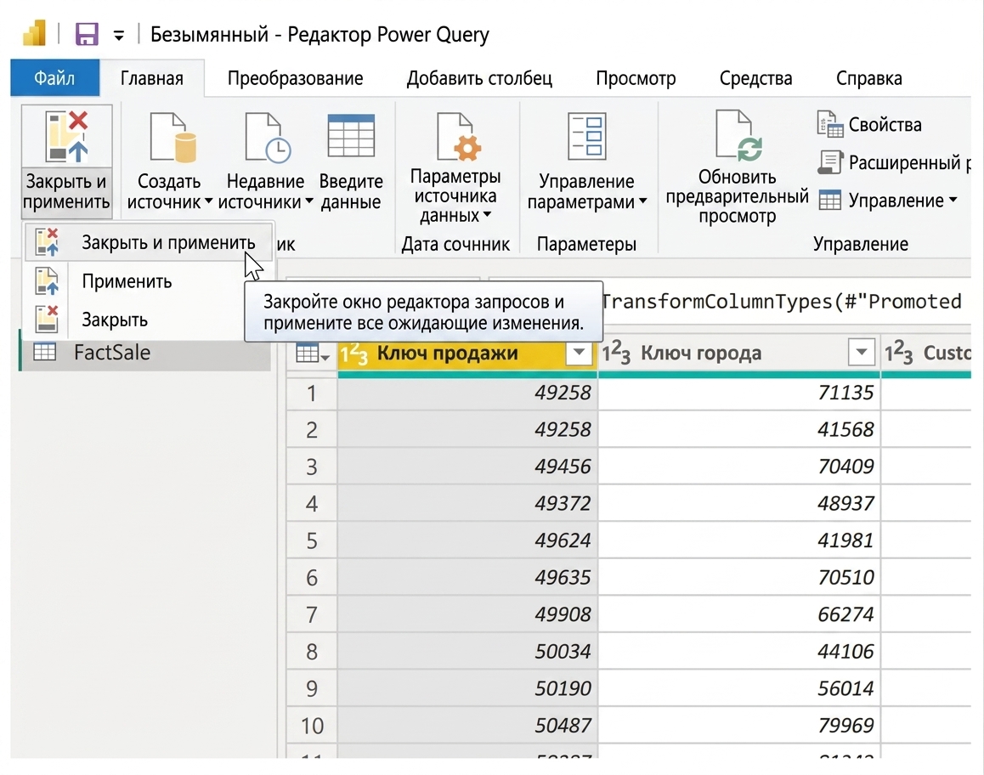Click the large Закрыть и применить ribbon icon
This screenshot has height=775, width=984.
click(66, 136)
